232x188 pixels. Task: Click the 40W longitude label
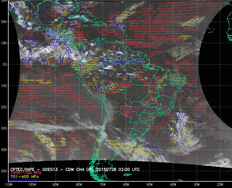(x=173, y=185)
